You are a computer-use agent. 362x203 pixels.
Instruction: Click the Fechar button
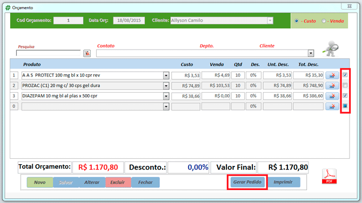pos(145,183)
